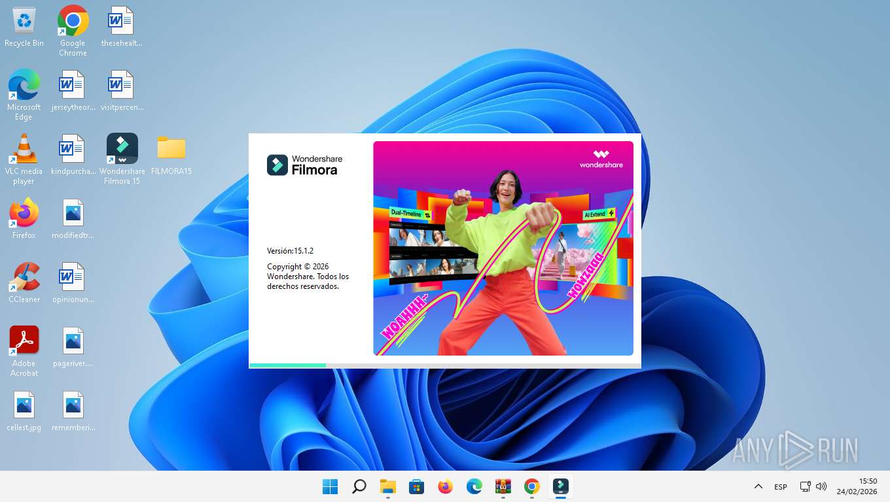Image resolution: width=890 pixels, height=502 pixels.
Task: Open the Windows Start menu
Action: (330, 486)
